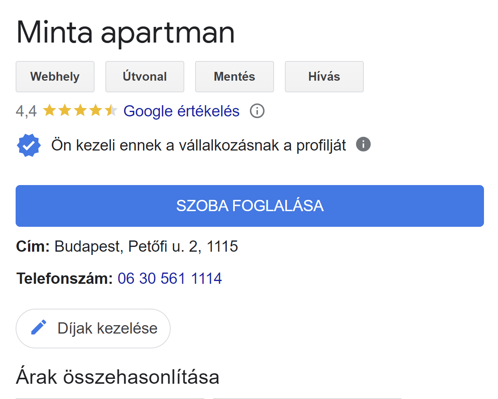498x399 pixels.
Task: Open Díjak kezelése
Action: point(93,328)
